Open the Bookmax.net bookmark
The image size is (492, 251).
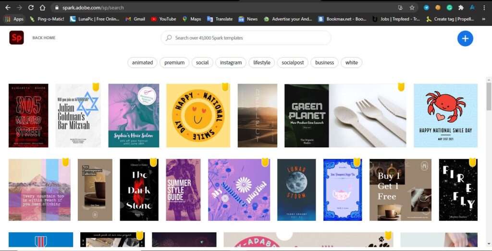tap(342, 19)
